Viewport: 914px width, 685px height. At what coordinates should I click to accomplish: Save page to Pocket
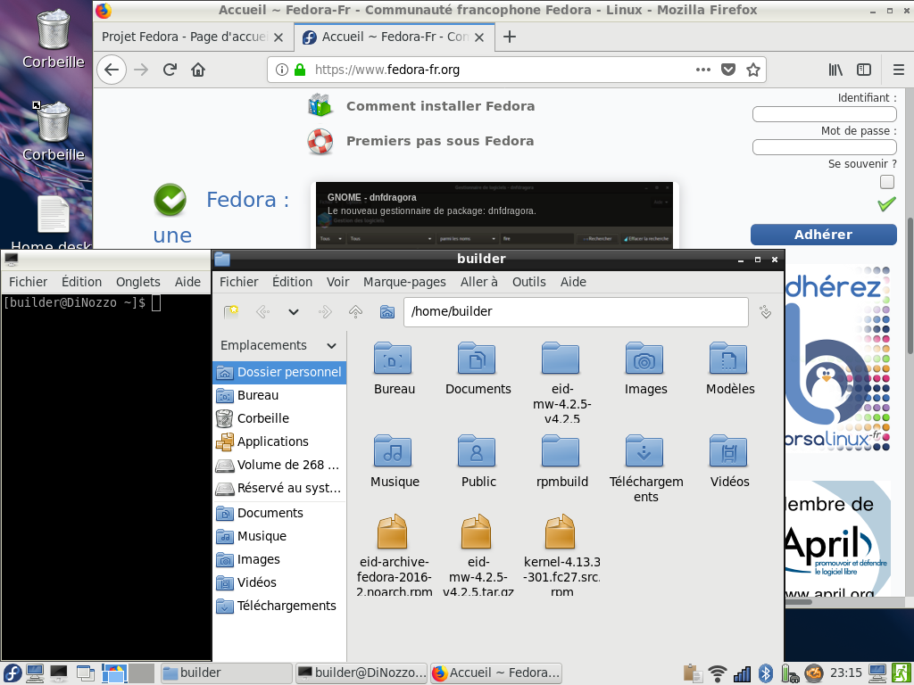tap(728, 70)
